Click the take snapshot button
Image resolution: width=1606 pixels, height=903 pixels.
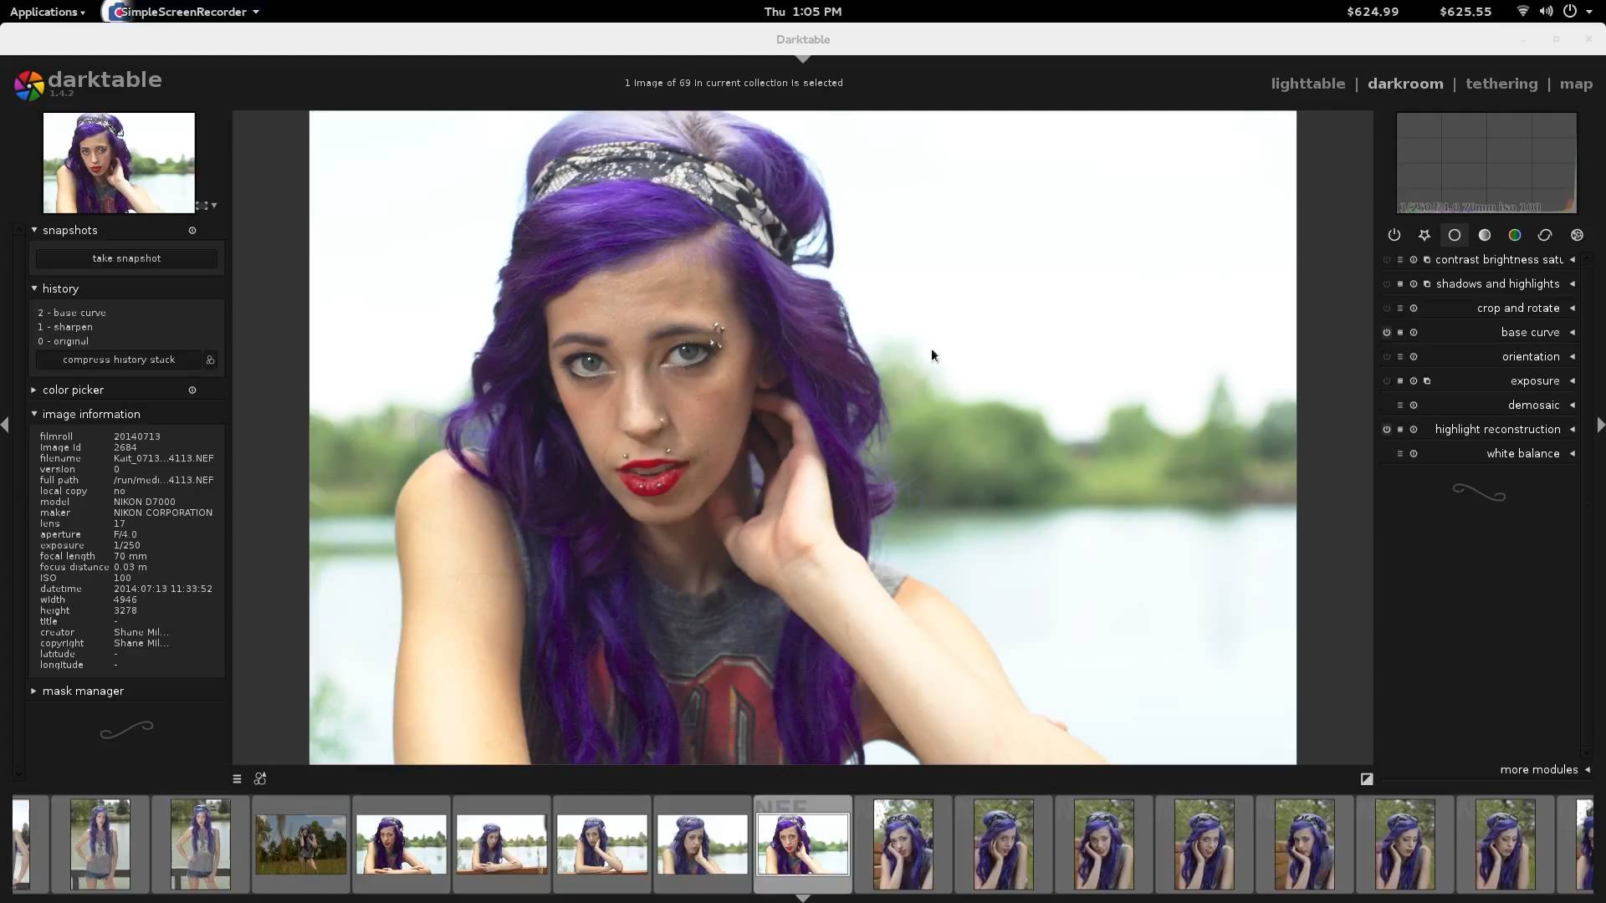coord(126,258)
